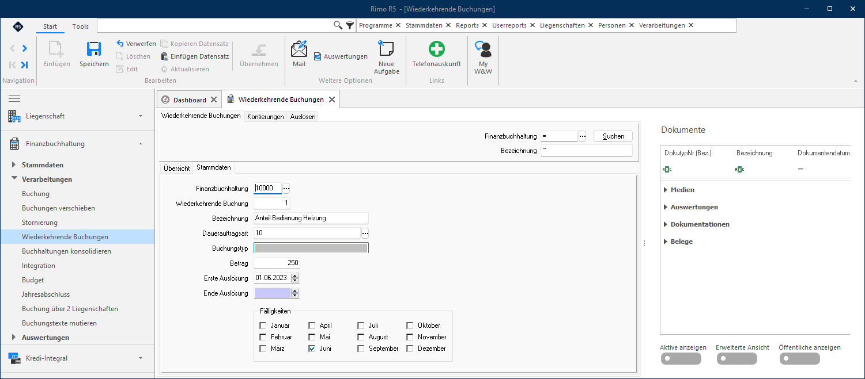Collapse the Finanzbuchhaltung sidebar group
Screen dimensions: 865x379
pyautogui.click(x=141, y=144)
